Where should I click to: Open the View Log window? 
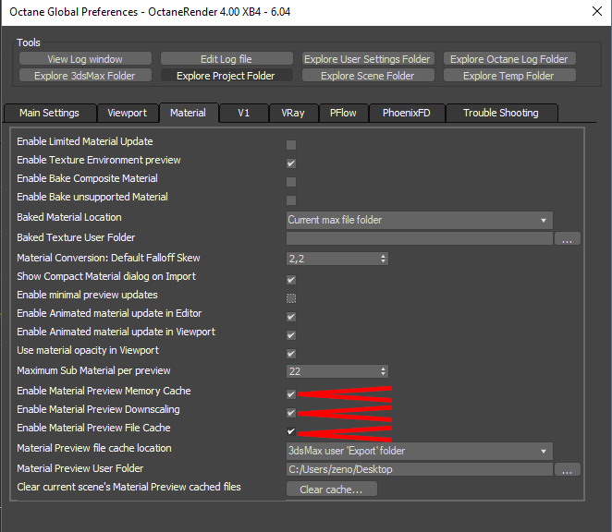(85, 59)
